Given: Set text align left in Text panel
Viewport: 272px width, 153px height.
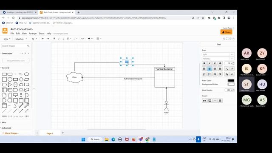Looking at the screenshot, I should pos(204,69).
